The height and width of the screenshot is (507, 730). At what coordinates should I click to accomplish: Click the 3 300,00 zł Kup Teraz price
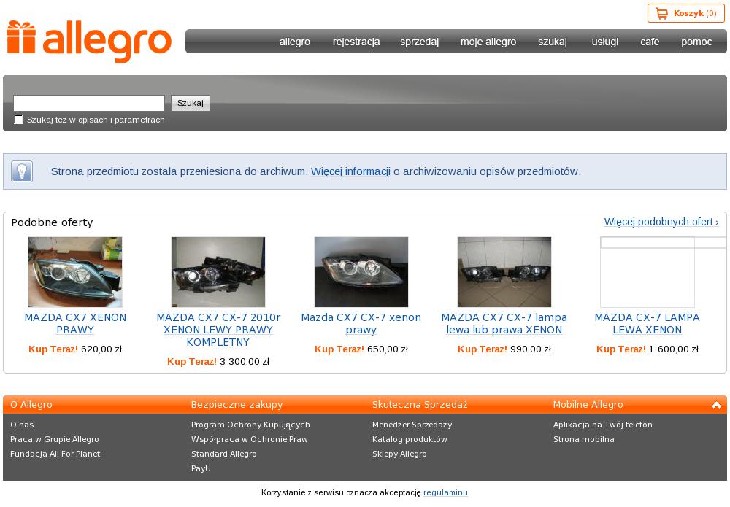pos(218,361)
